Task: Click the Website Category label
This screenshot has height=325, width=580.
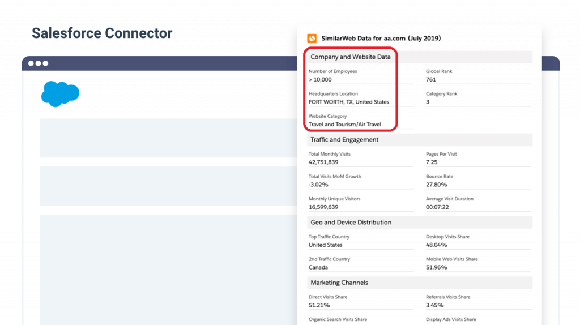Action: [328, 116]
